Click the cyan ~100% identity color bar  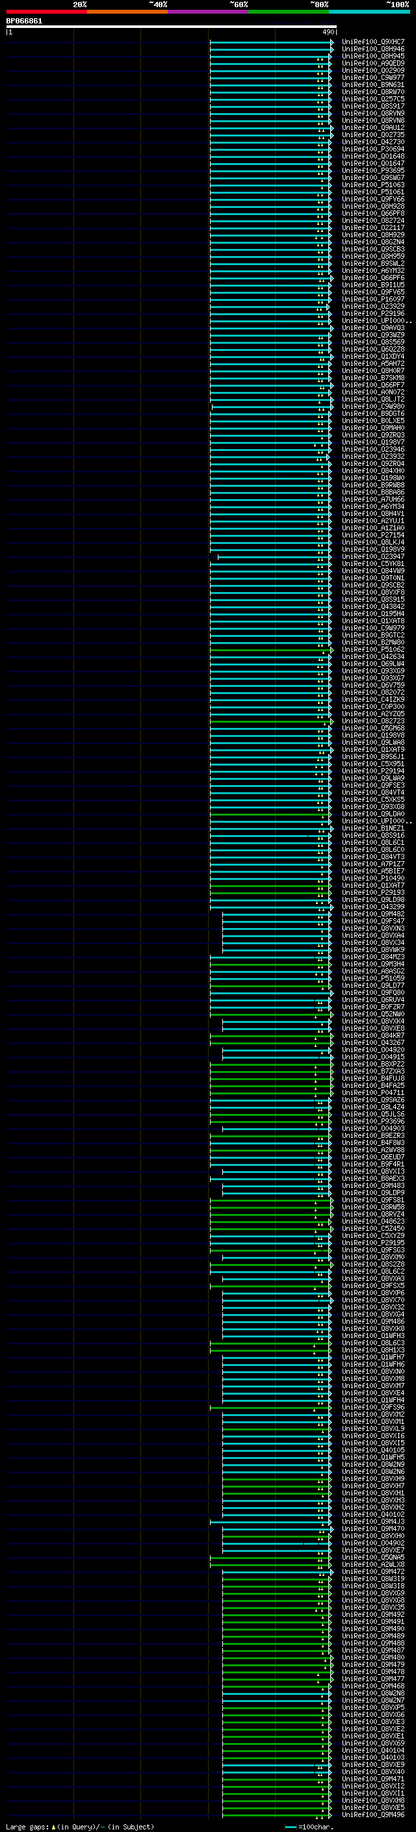coord(369,12)
